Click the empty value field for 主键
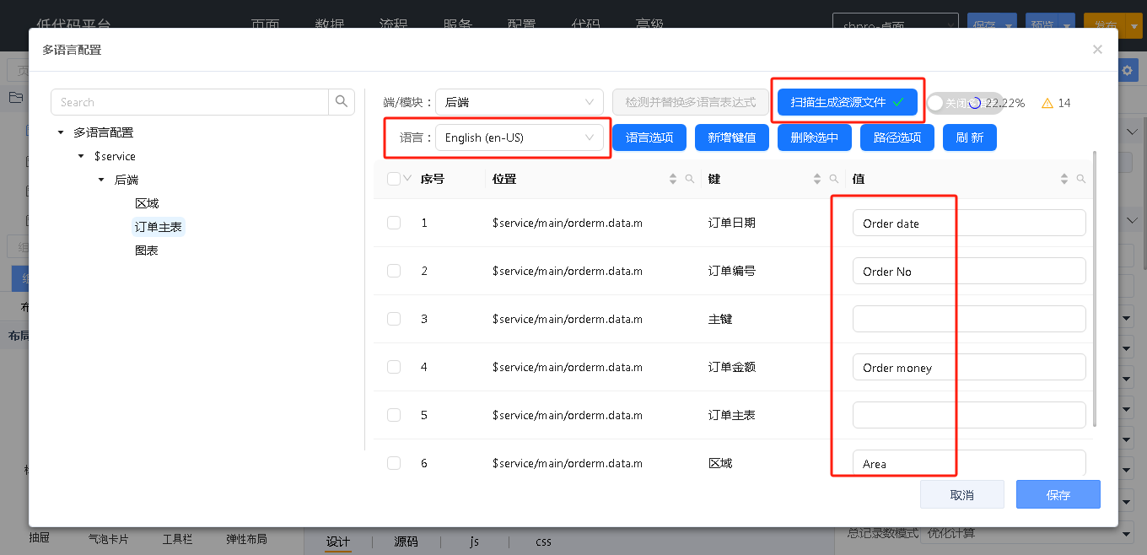Image resolution: width=1147 pixels, height=555 pixels. pyautogui.click(x=968, y=319)
